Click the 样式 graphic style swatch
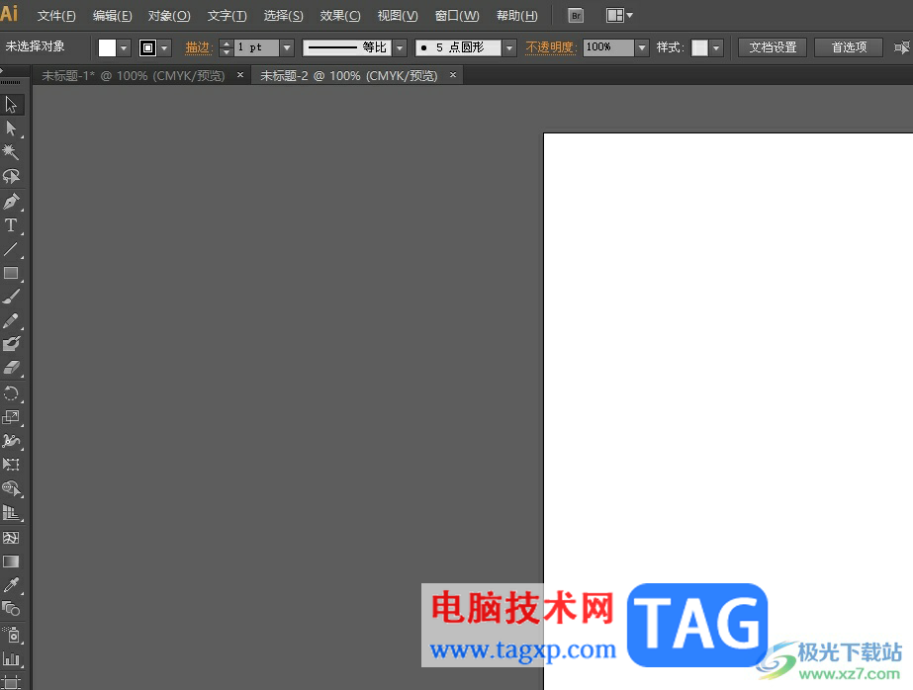Screen dimensions: 913x690 click(x=700, y=47)
